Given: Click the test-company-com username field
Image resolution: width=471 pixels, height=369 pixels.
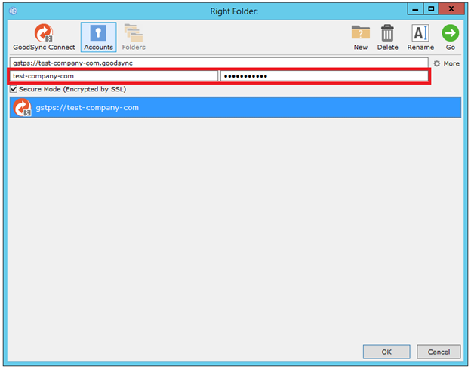Looking at the screenshot, I should tap(113, 76).
